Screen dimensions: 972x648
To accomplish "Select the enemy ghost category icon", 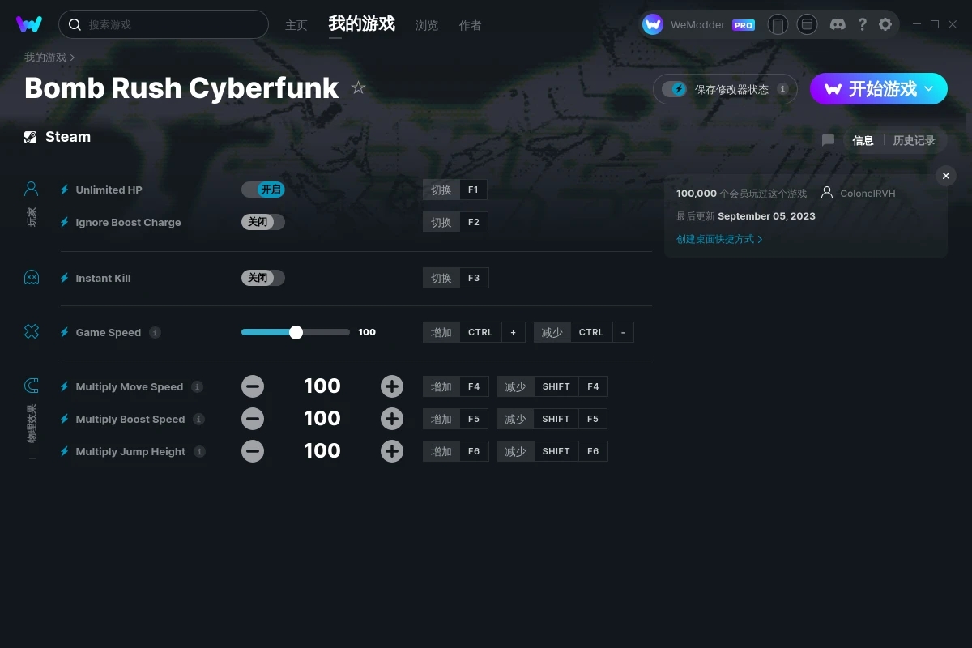I will click(31, 278).
